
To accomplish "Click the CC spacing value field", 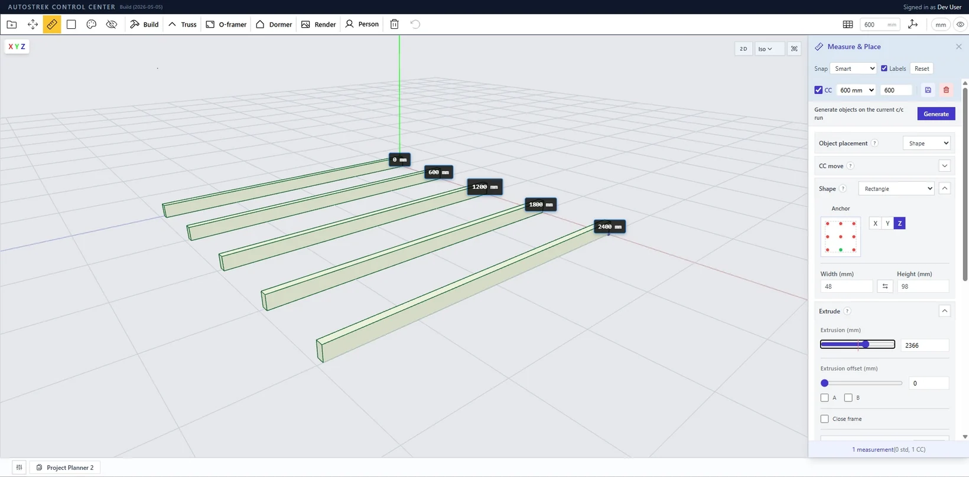I will (x=896, y=90).
